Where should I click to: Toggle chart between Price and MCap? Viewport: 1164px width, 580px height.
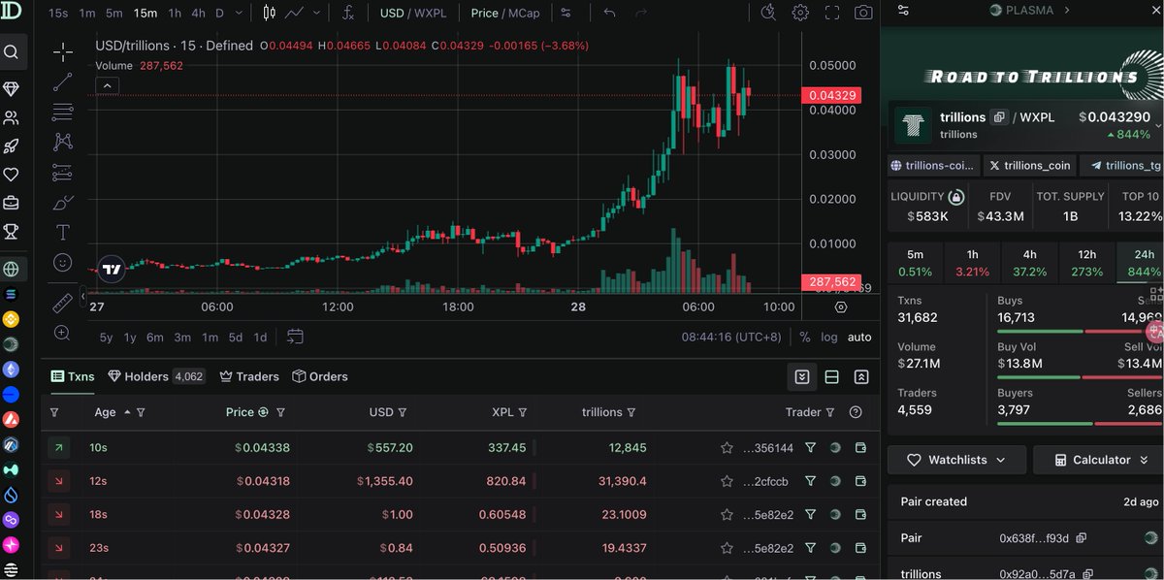click(x=503, y=13)
